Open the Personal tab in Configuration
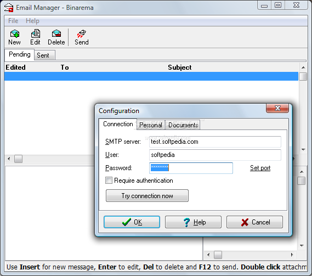Screen dimensions: 312x276 pyautogui.click(x=151, y=125)
